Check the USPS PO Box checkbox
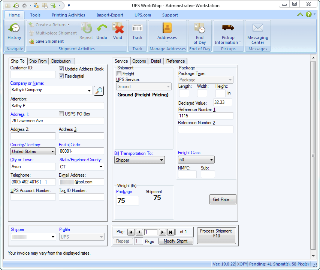The height and width of the screenshot is (270, 320). pos(61,114)
